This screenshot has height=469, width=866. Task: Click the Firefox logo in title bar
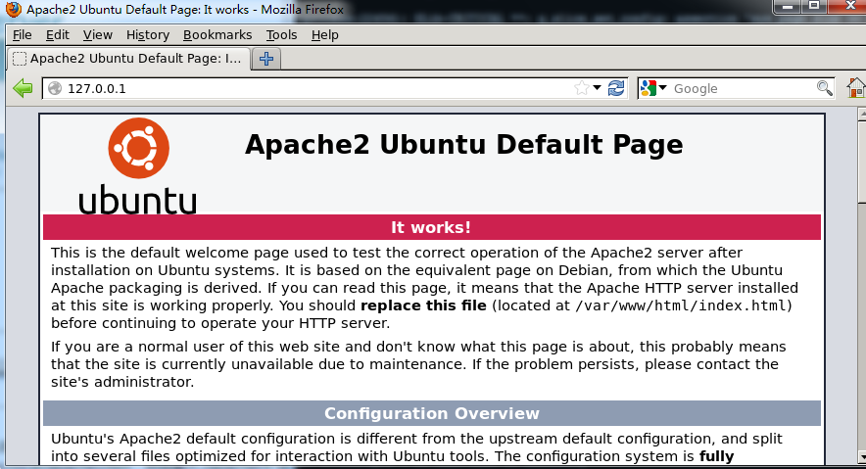[x=13, y=10]
